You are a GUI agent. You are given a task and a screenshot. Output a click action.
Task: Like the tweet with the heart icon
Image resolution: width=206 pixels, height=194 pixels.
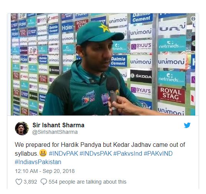tap(19, 182)
